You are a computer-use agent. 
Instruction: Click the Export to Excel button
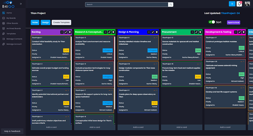[233, 22]
